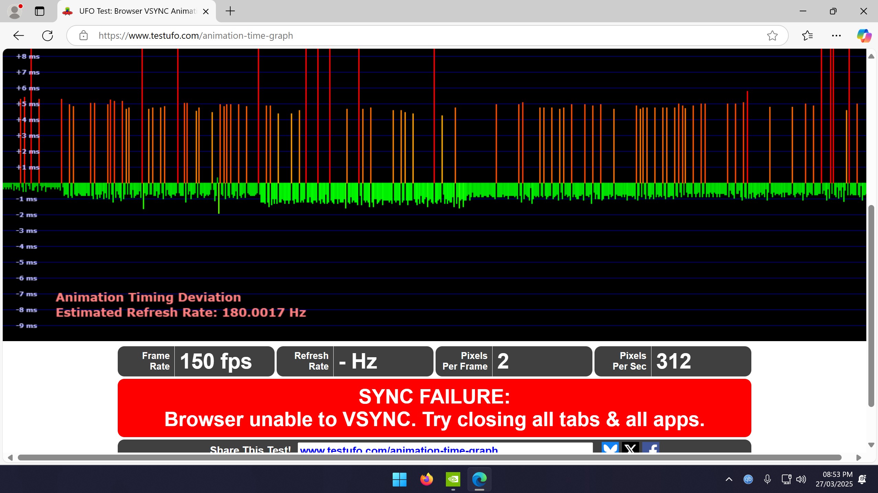
Task: Reload the current page
Action: 47,36
